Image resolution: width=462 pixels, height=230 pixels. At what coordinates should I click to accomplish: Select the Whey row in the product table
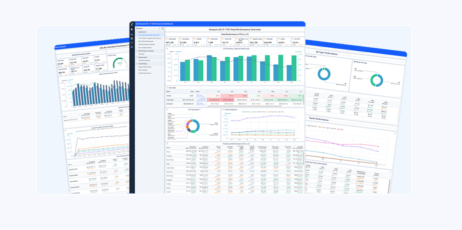tap(234, 152)
